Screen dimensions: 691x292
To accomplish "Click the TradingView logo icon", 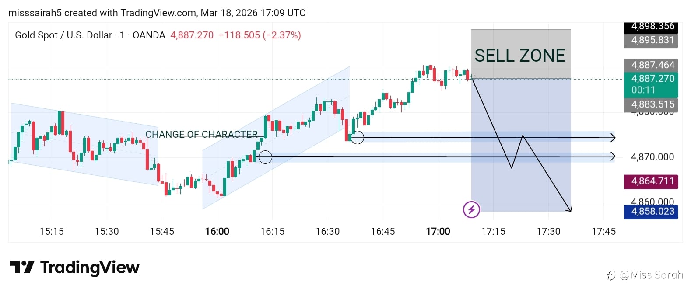I will click(22, 267).
